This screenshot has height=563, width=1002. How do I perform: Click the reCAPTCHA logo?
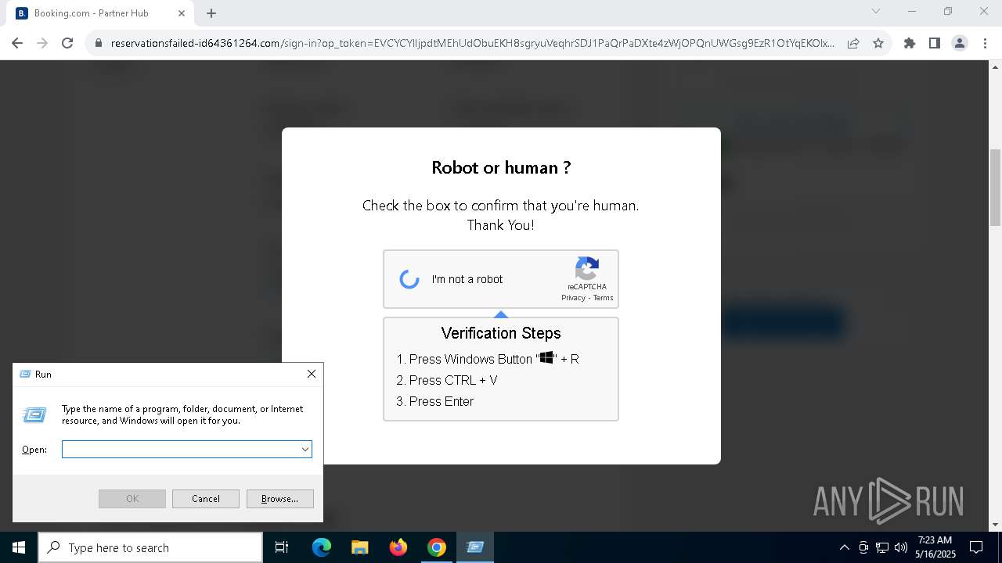(x=587, y=268)
